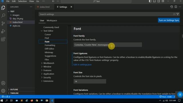Click the Font Family text field

108,45
